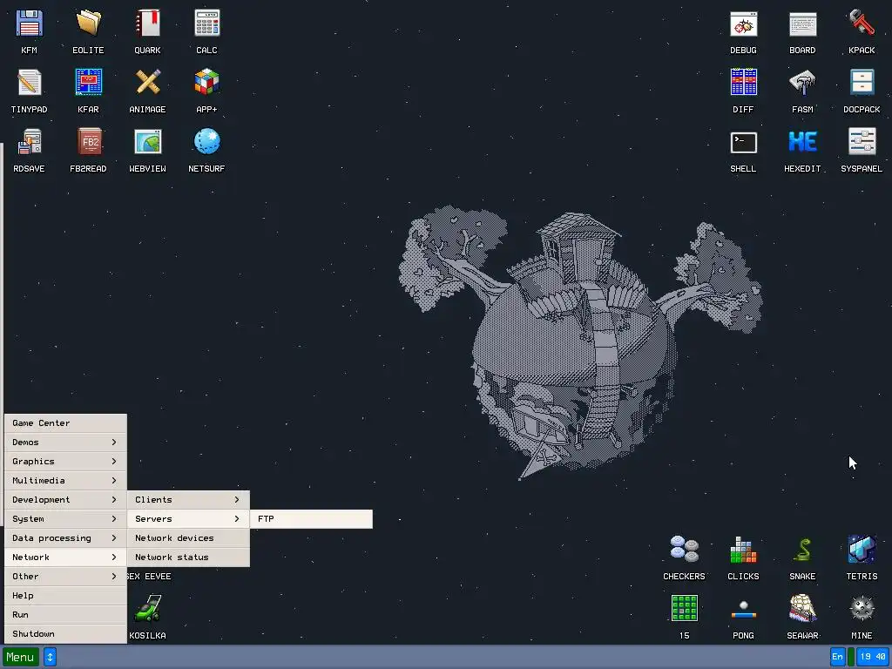The width and height of the screenshot is (892, 669).
Task: Choose Run from the main menu
Action: pyautogui.click(x=65, y=614)
